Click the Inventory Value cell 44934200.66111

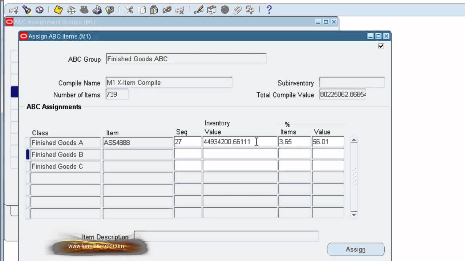tap(240, 142)
